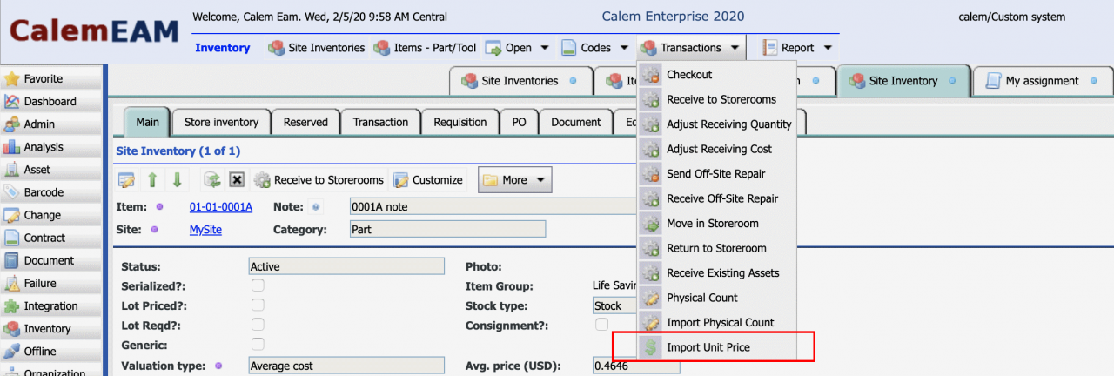Image resolution: width=1114 pixels, height=376 pixels.
Task: Open the Inventory sidebar module
Action: [50, 328]
